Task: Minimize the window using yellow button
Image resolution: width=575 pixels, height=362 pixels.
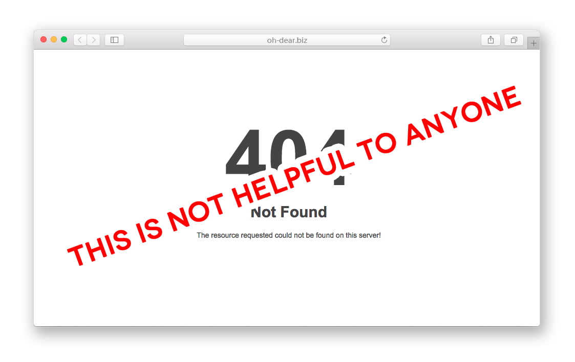Action: pyautogui.click(x=54, y=39)
